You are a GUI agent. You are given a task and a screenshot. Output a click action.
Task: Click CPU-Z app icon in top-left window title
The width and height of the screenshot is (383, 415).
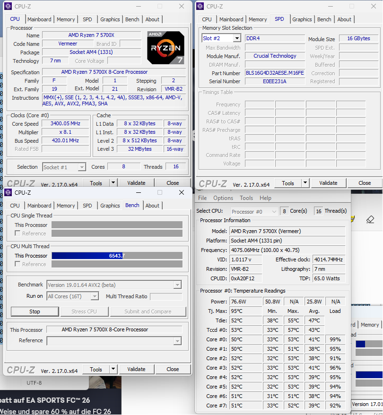pos(8,6)
